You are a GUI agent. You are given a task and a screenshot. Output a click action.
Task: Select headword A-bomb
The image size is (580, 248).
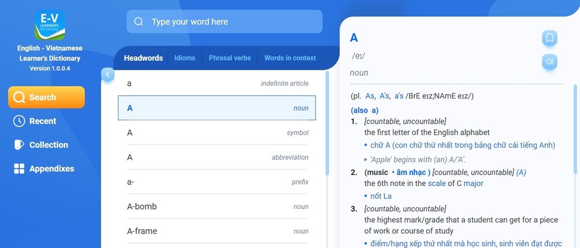click(x=217, y=207)
